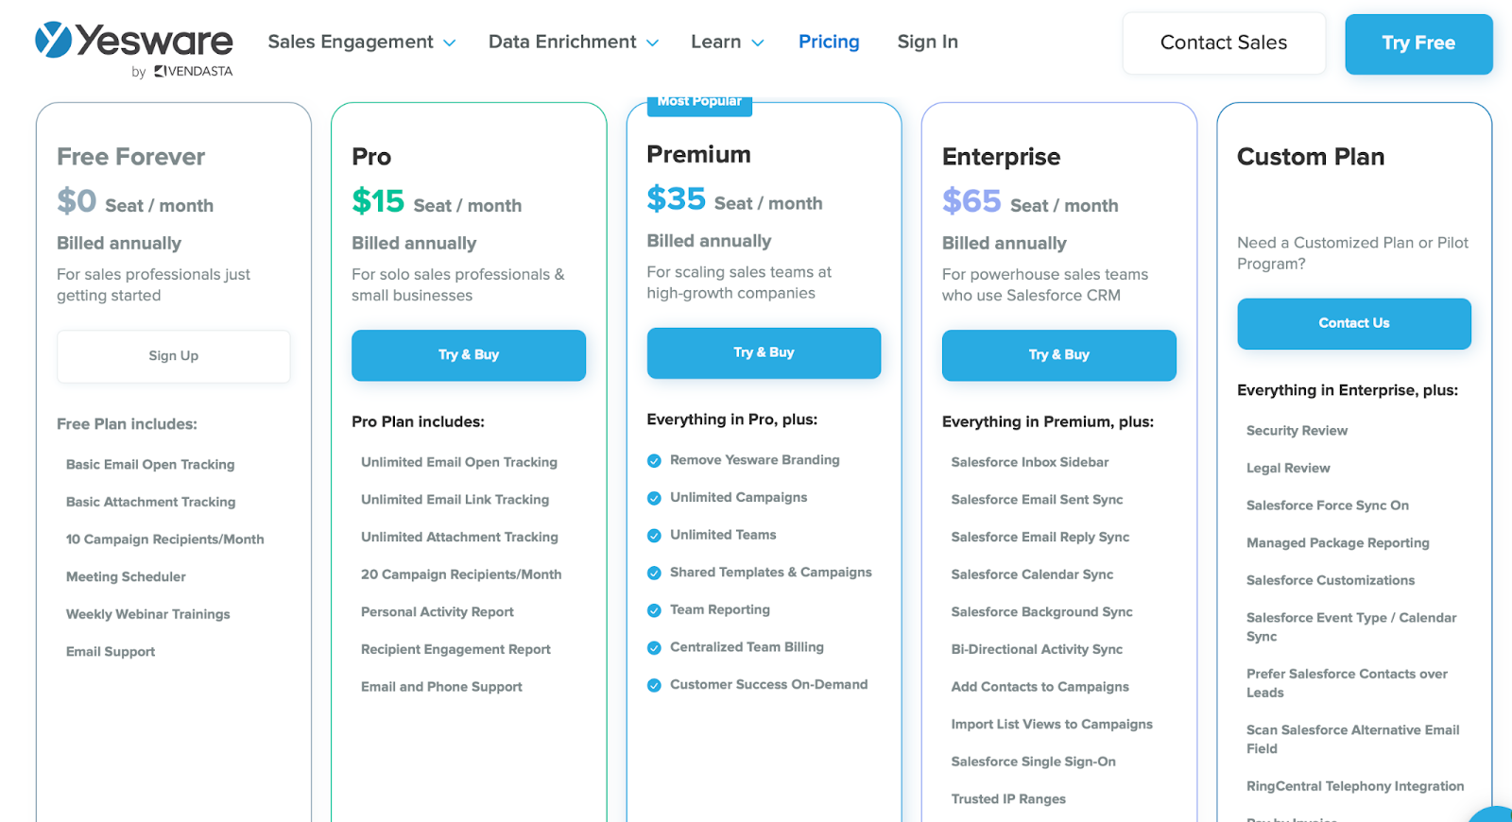Click checkmark icon beside Remove Yesware Branding

(x=654, y=461)
